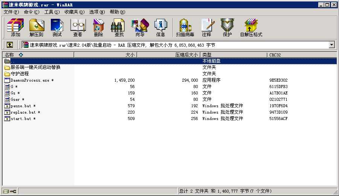Select the DaemonProcess.exe file icon
Viewport: 339px width, 196px height.
pyautogui.click(x=7, y=80)
